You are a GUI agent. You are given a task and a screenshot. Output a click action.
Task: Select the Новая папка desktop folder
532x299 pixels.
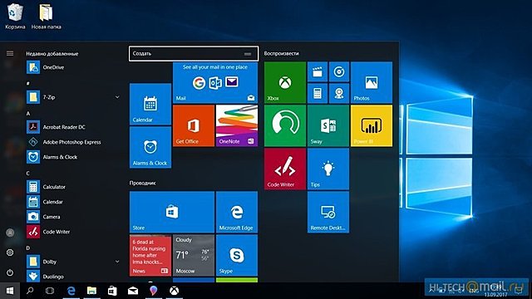pyautogui.click(x=47, y=16)
